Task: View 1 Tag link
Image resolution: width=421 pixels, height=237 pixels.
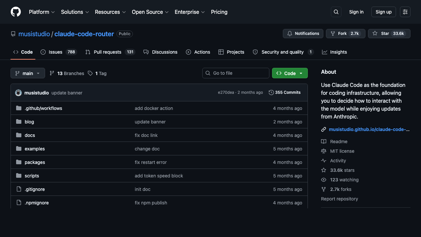Action: click(97, 73)
